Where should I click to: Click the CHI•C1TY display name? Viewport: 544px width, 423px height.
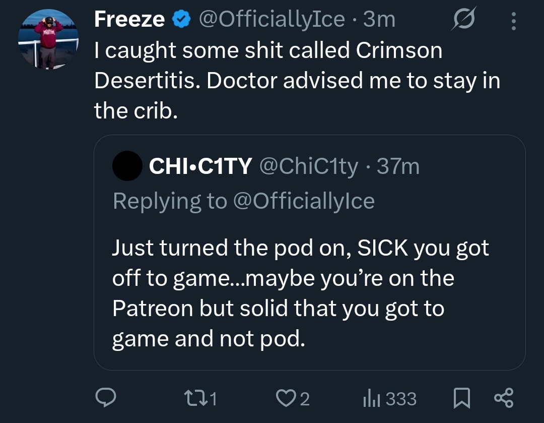(x=200, y=166)
